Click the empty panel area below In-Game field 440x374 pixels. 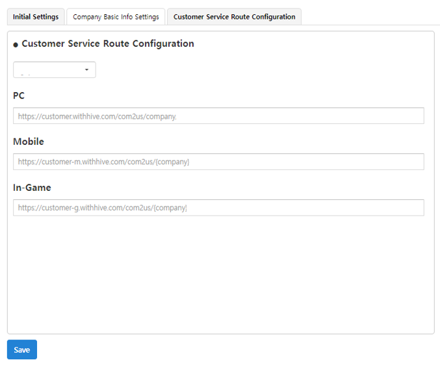click(220, 273)
